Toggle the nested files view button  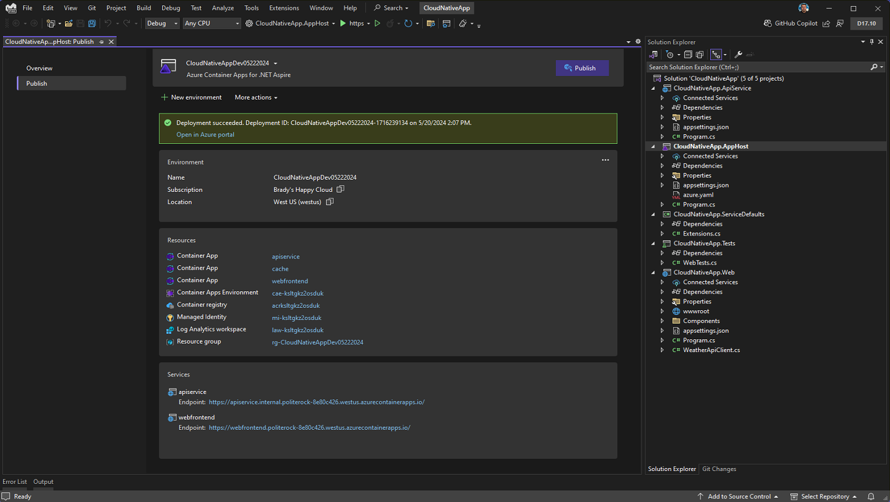coord(716,55)
